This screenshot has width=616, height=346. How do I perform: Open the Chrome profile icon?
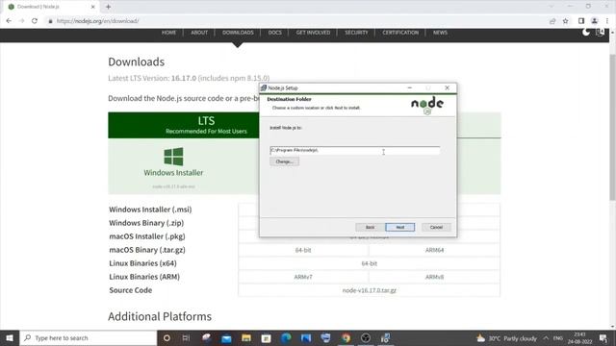[x=595, y=21]
